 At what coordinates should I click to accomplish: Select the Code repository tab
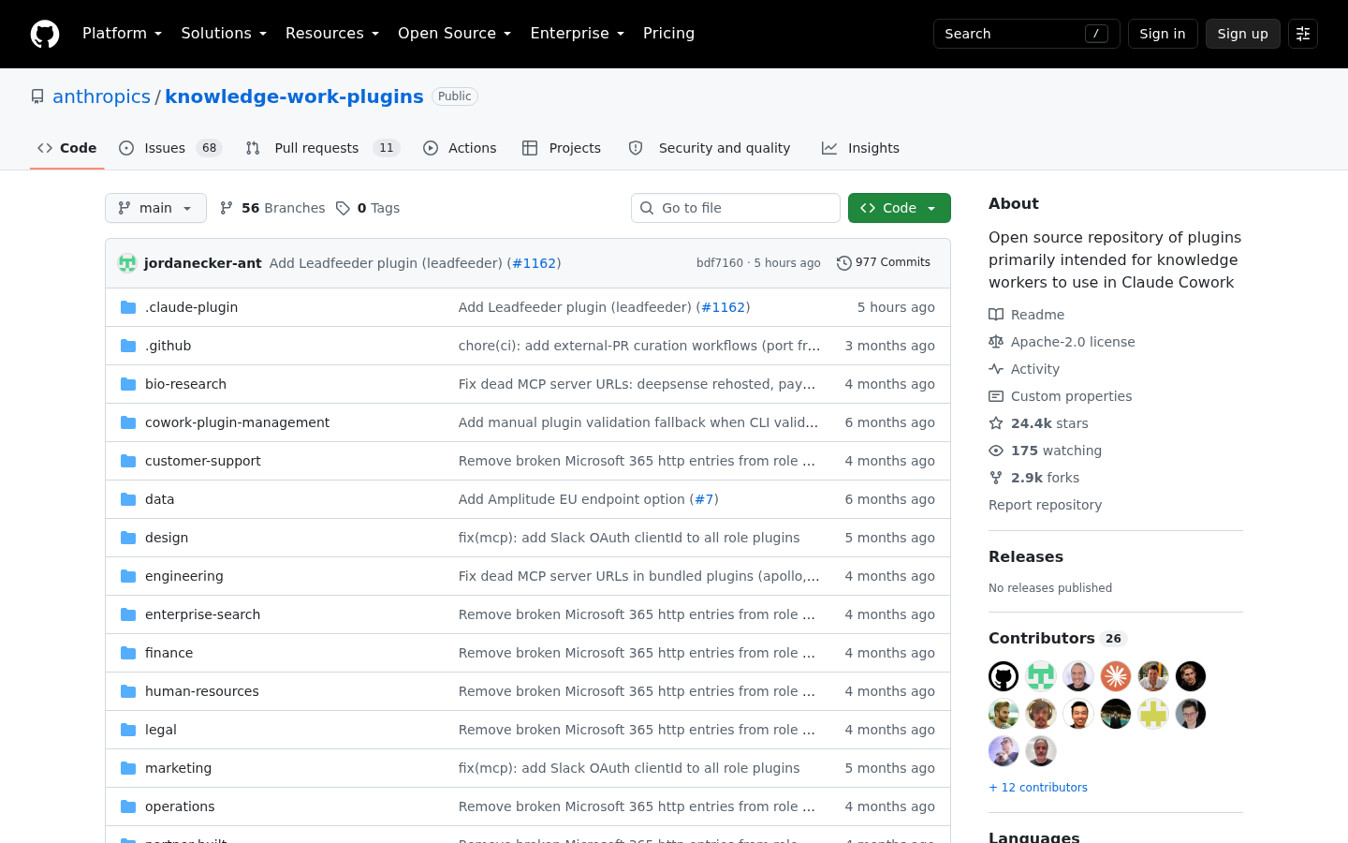(67, 148)
